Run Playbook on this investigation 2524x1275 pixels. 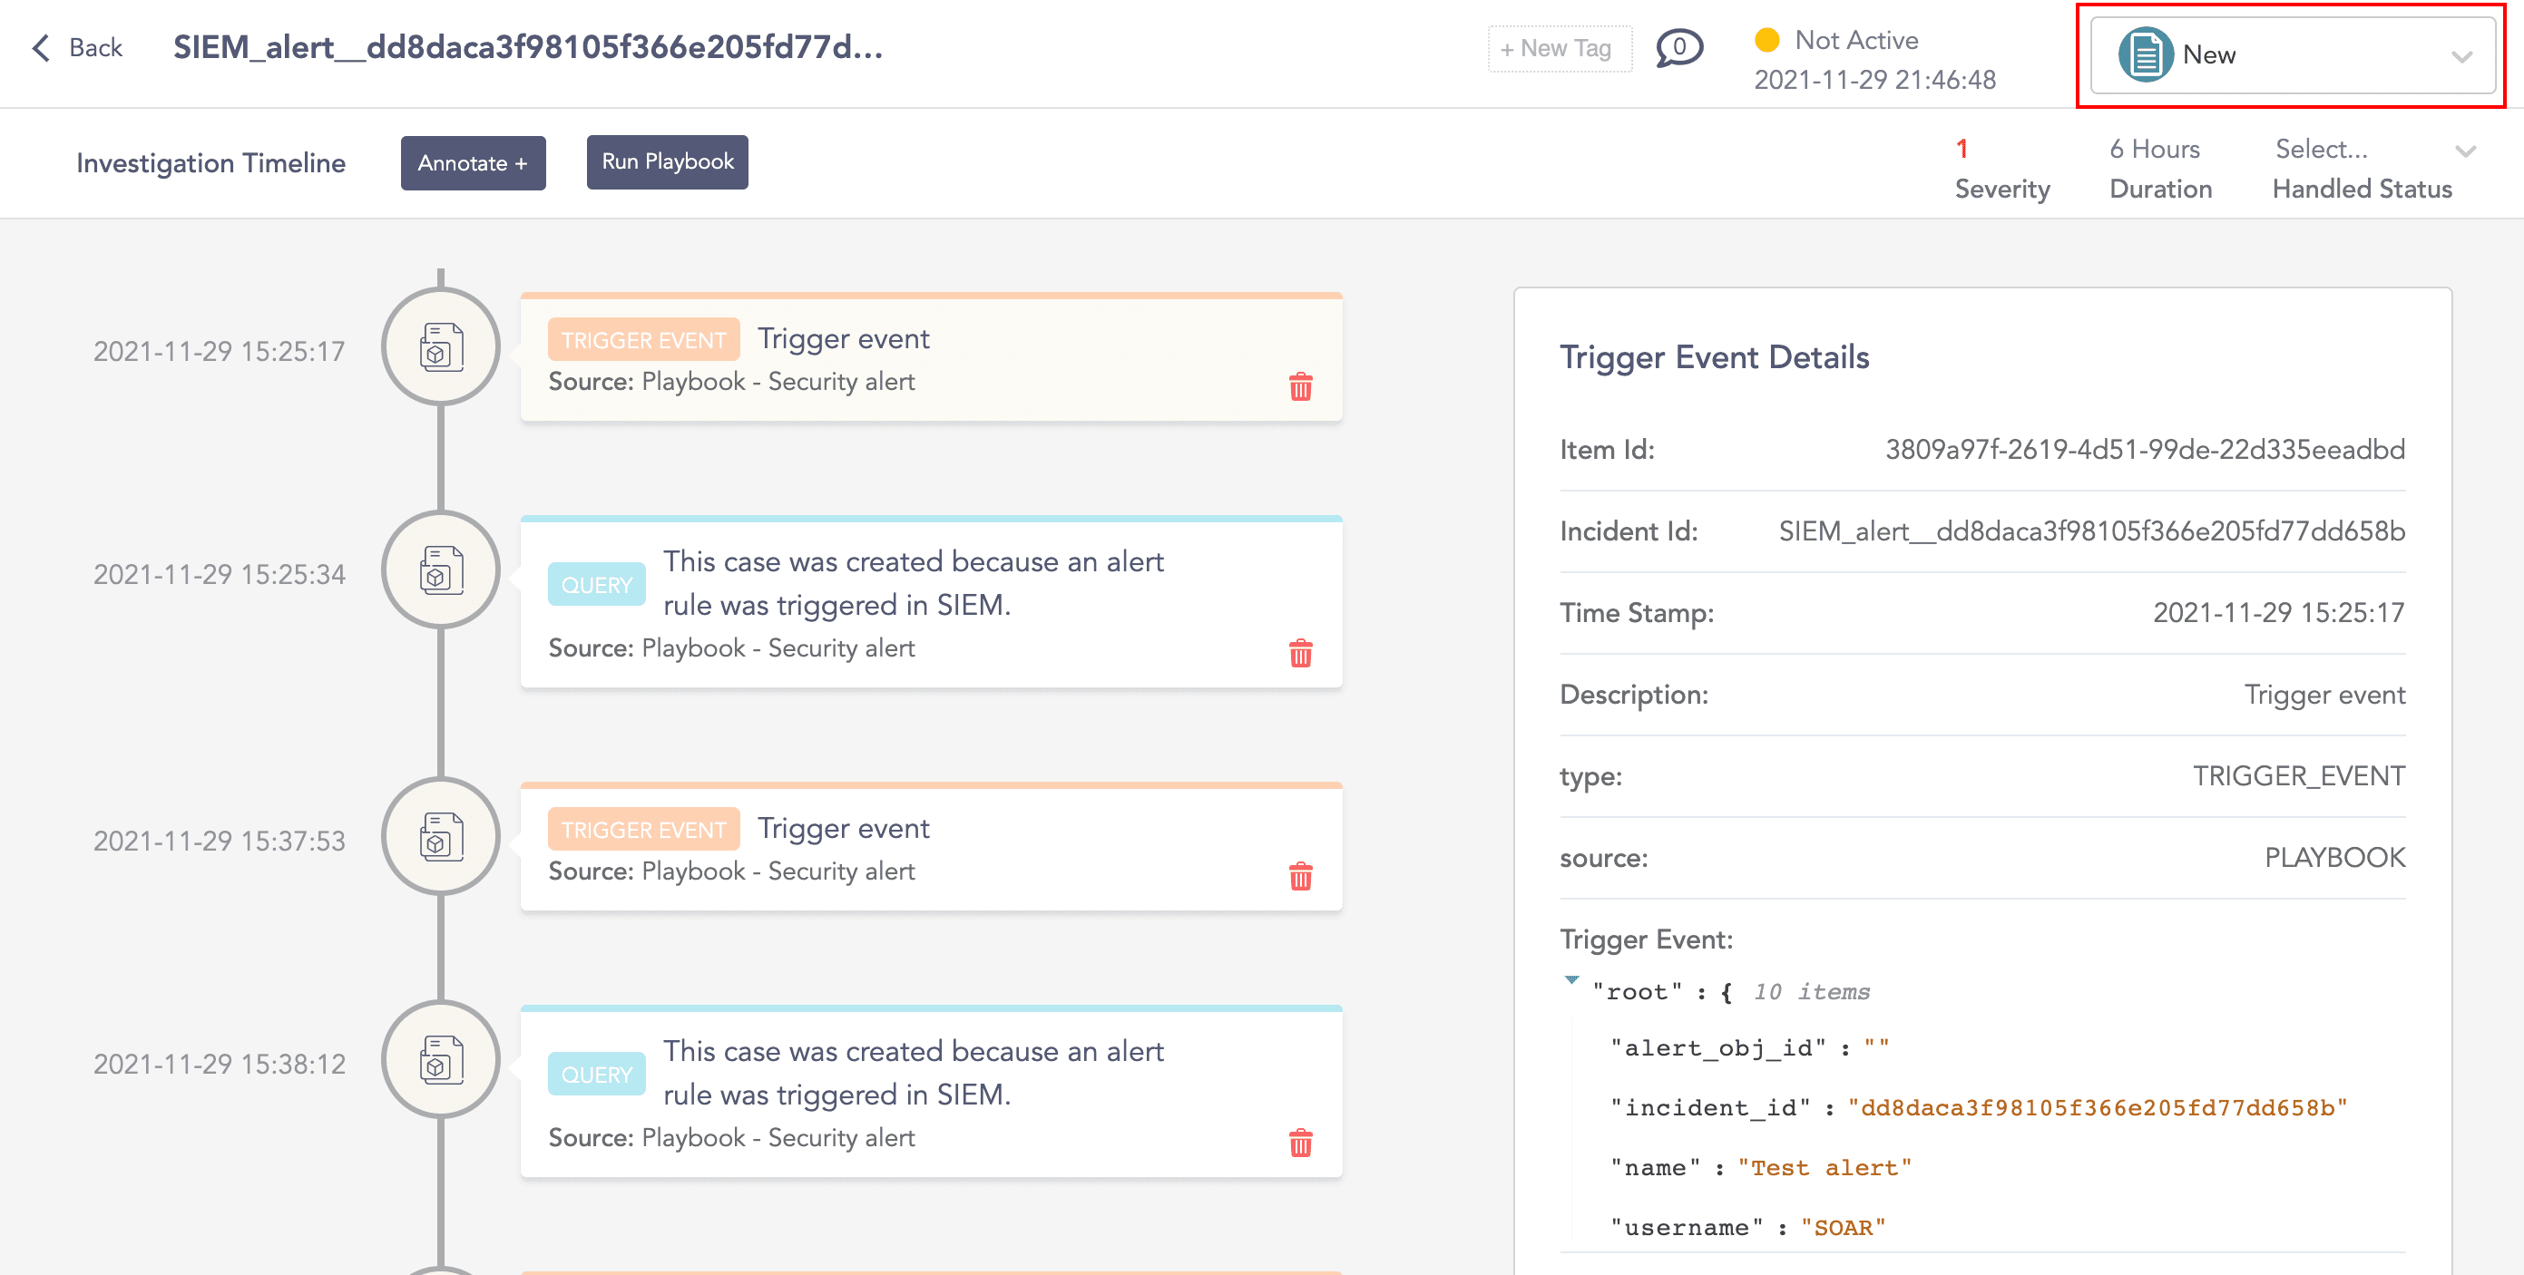coord(666,161)
